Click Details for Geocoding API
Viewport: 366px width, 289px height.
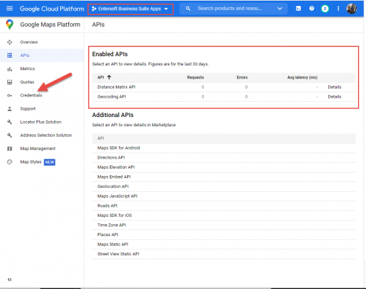[x=334, y=97]
